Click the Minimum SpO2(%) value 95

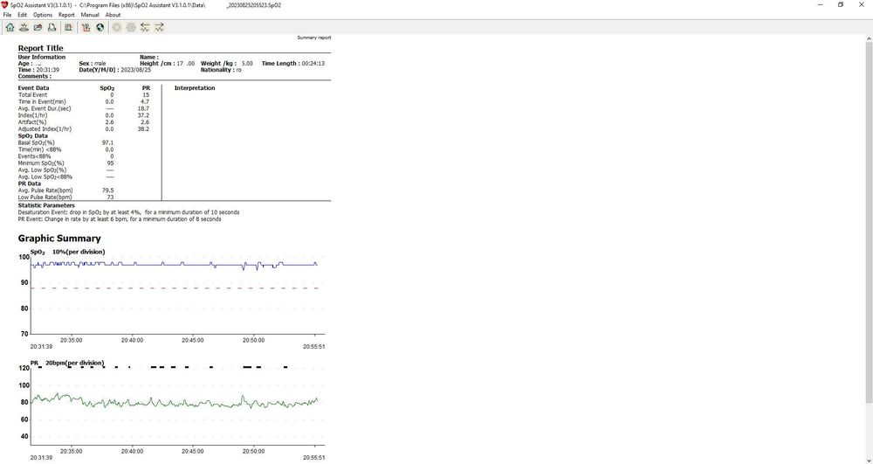[110, 163]
